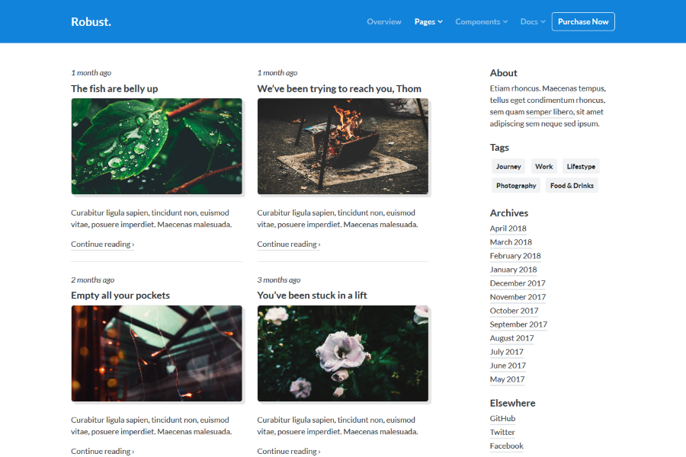The height and width of the screenshot is (457, 686).
Task: Open 'We've been trying to reach you, Thom' title
Action: [x=338, y=88]
